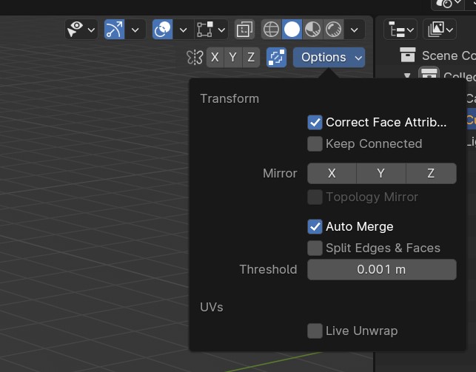Open the viewport shading options dropdown
476x372 pixels.
click(x=355, y=30)
